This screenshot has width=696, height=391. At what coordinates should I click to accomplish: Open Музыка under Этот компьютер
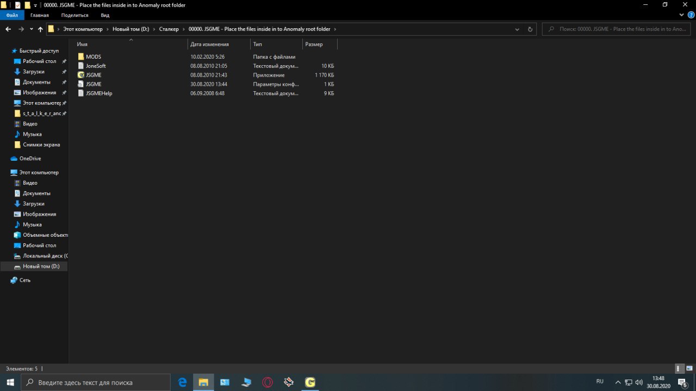[x=32, y=225]
